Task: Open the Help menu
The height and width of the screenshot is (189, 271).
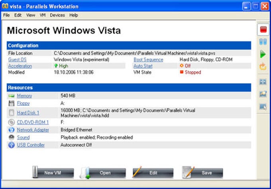Action: [x=74, y=15]
